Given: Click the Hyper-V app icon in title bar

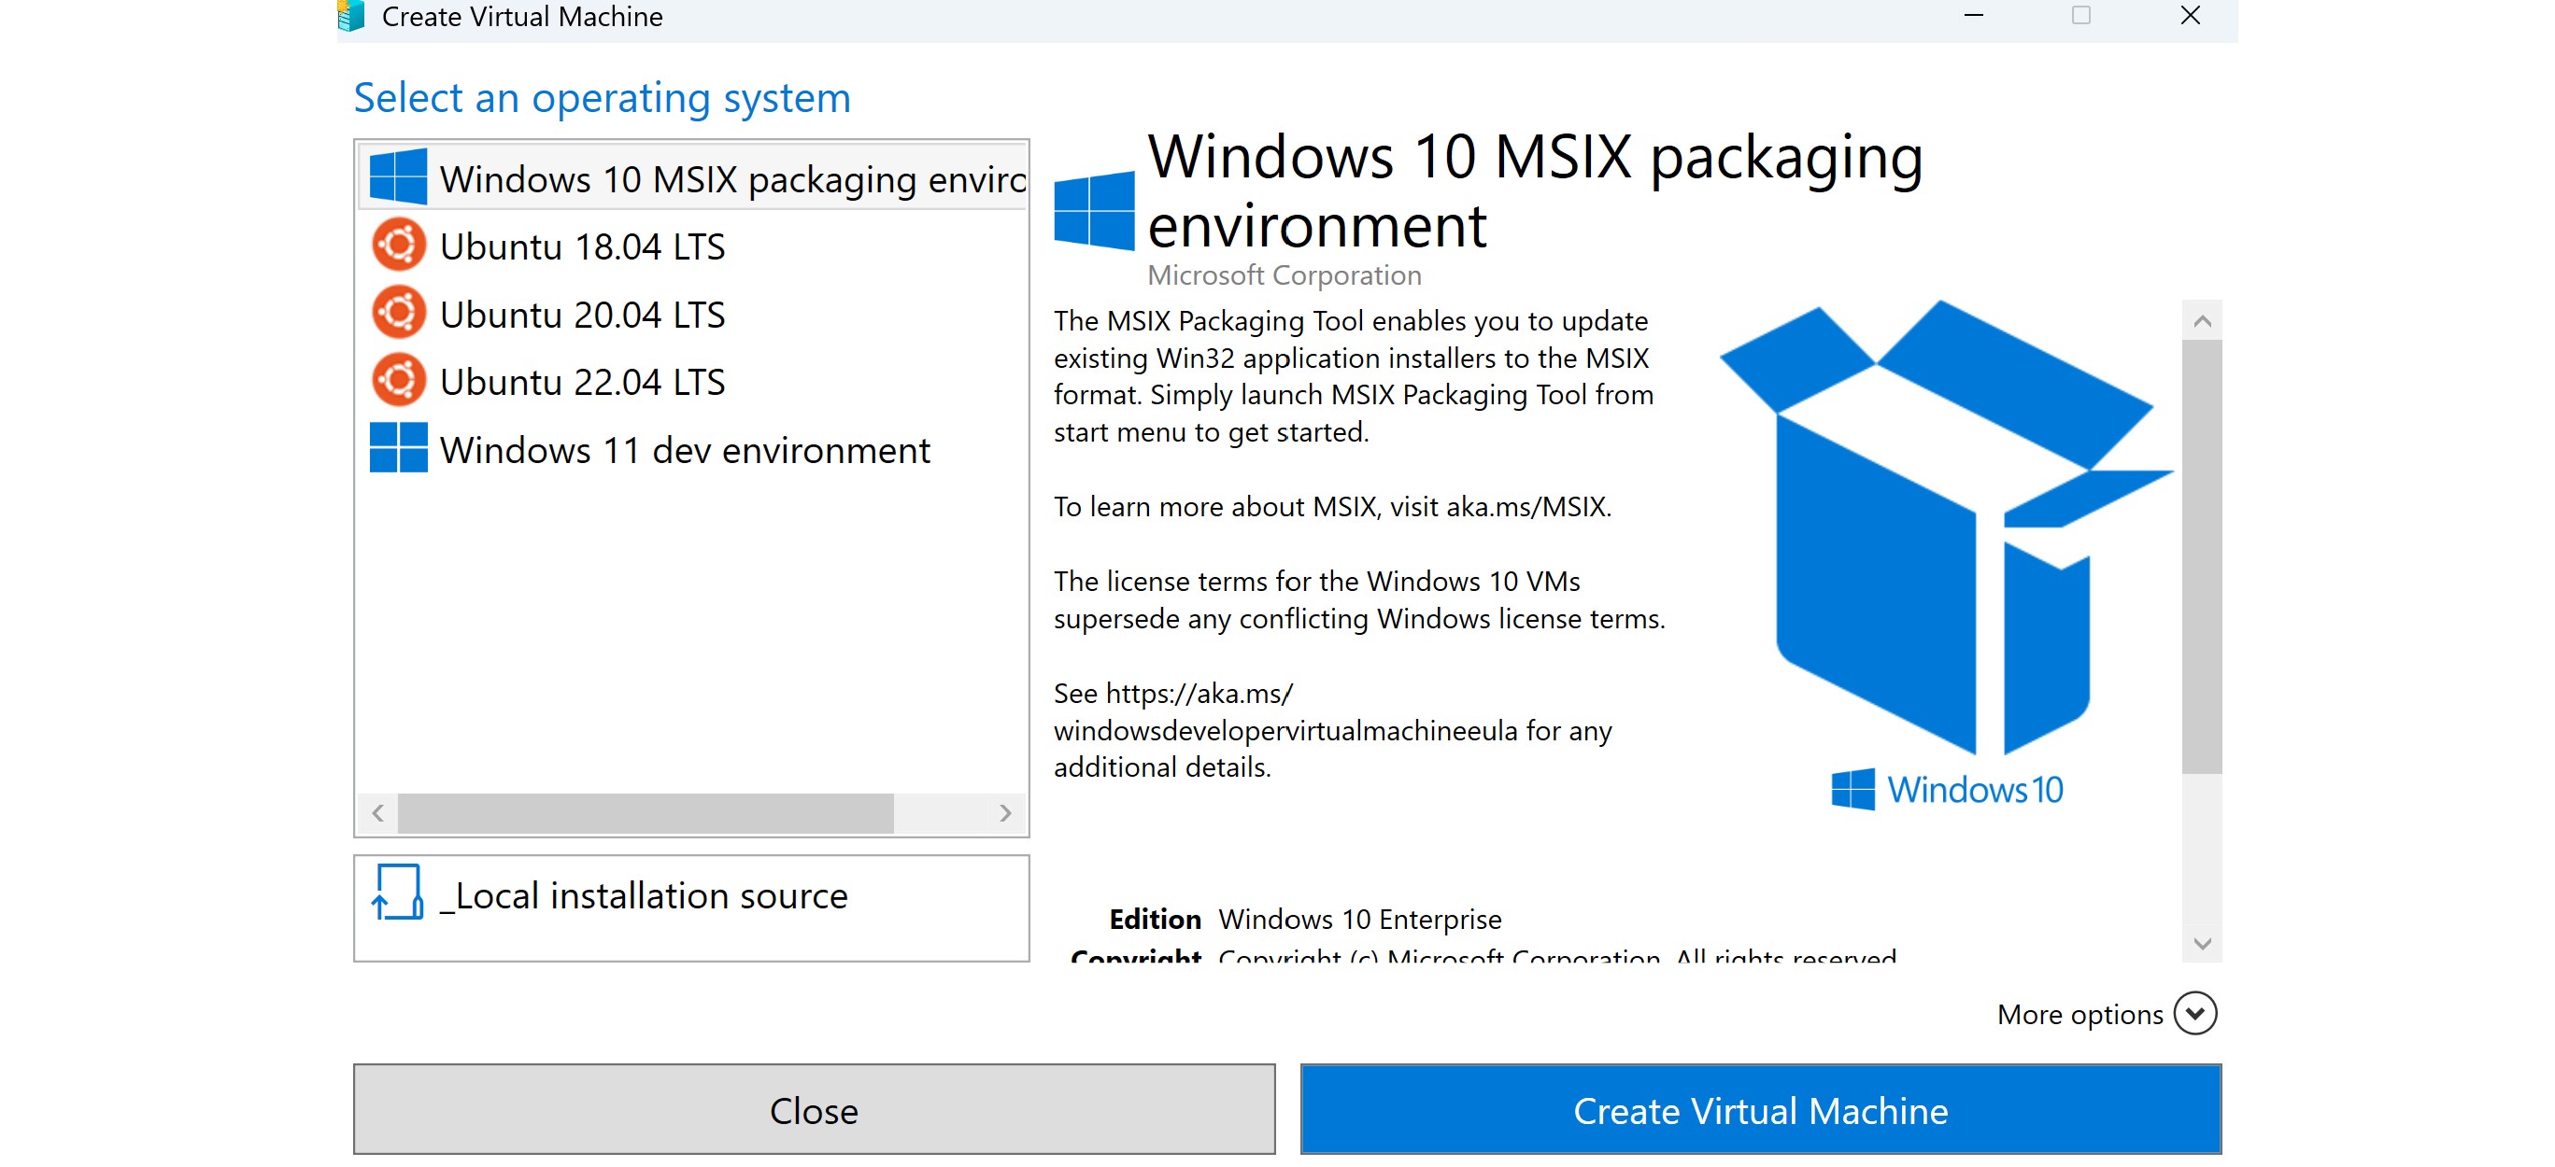Looking at the screenshot, I should 352,16.
